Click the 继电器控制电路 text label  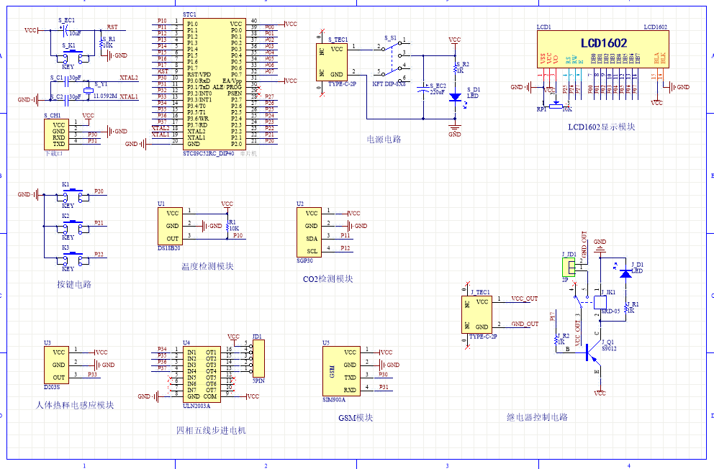point(537,417)
